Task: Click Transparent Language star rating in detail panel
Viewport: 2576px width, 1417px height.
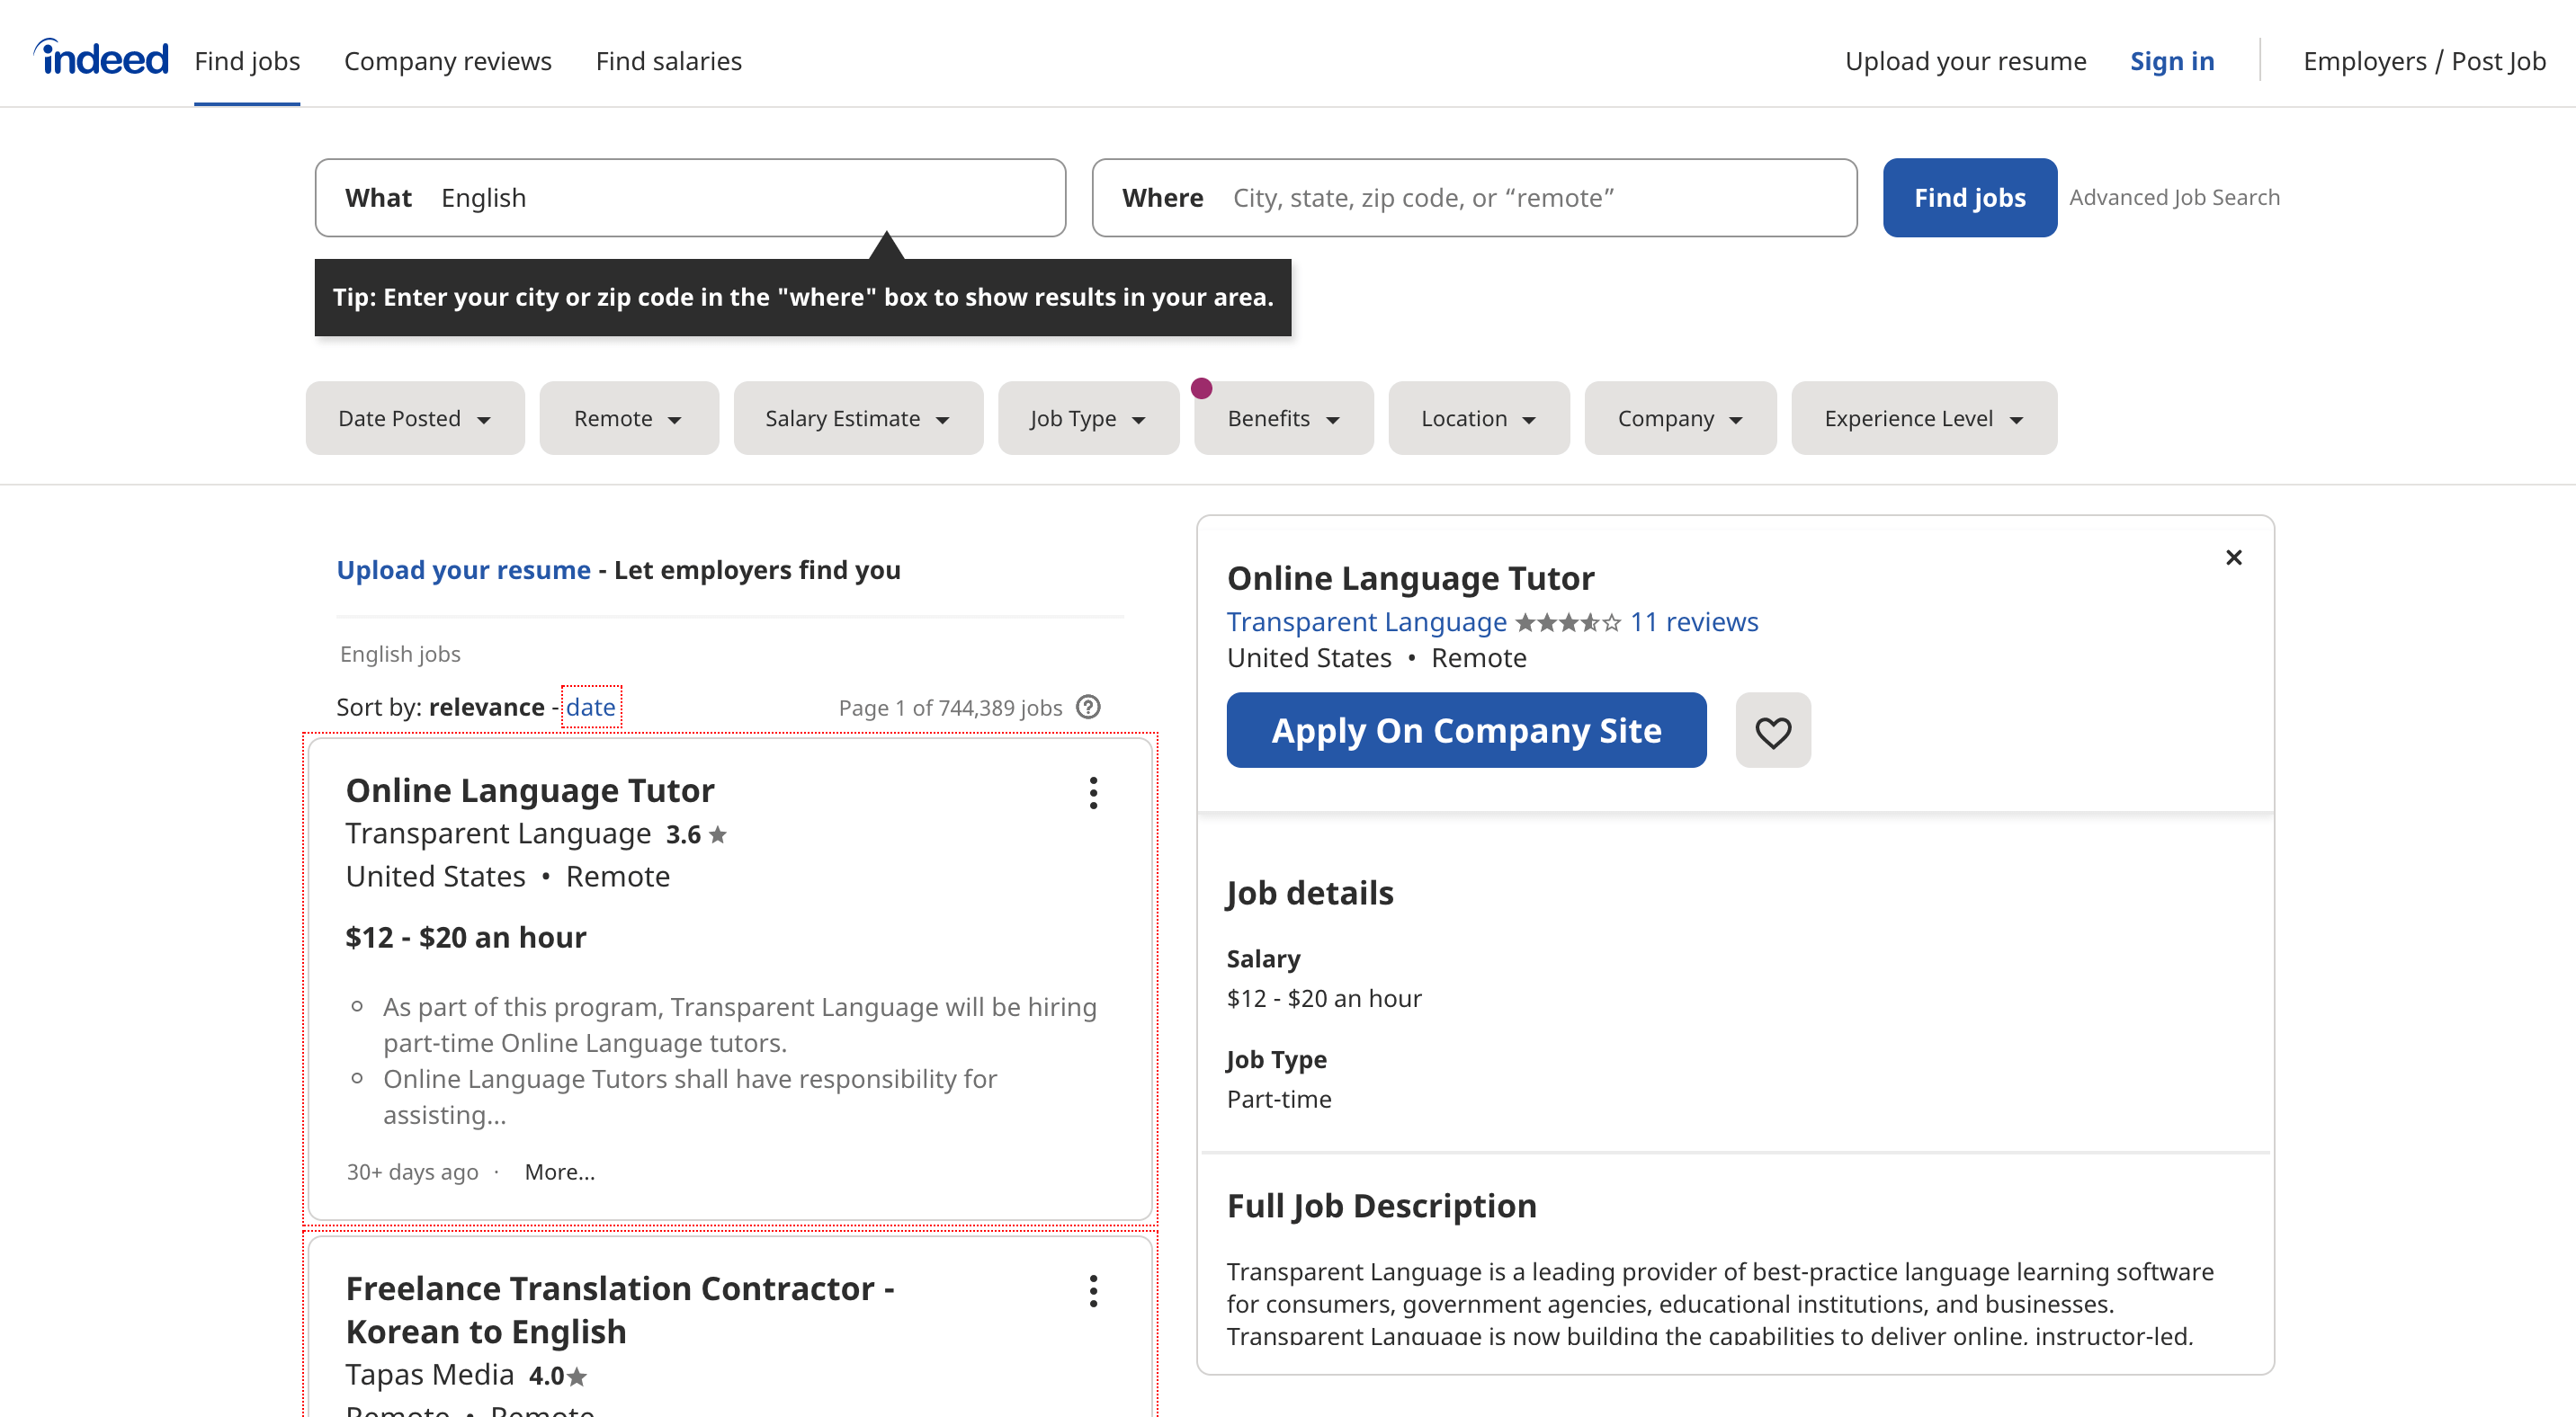Action: pyautogui.click(x=1568, y=621)
